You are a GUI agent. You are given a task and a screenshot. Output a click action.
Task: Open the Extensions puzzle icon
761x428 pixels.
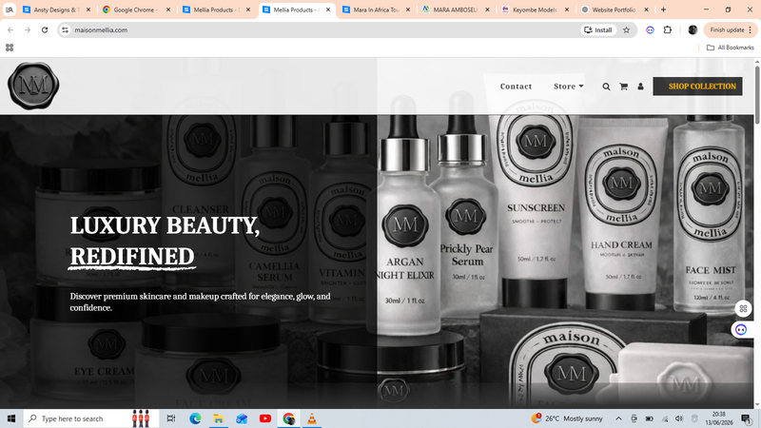coord(668,30)
